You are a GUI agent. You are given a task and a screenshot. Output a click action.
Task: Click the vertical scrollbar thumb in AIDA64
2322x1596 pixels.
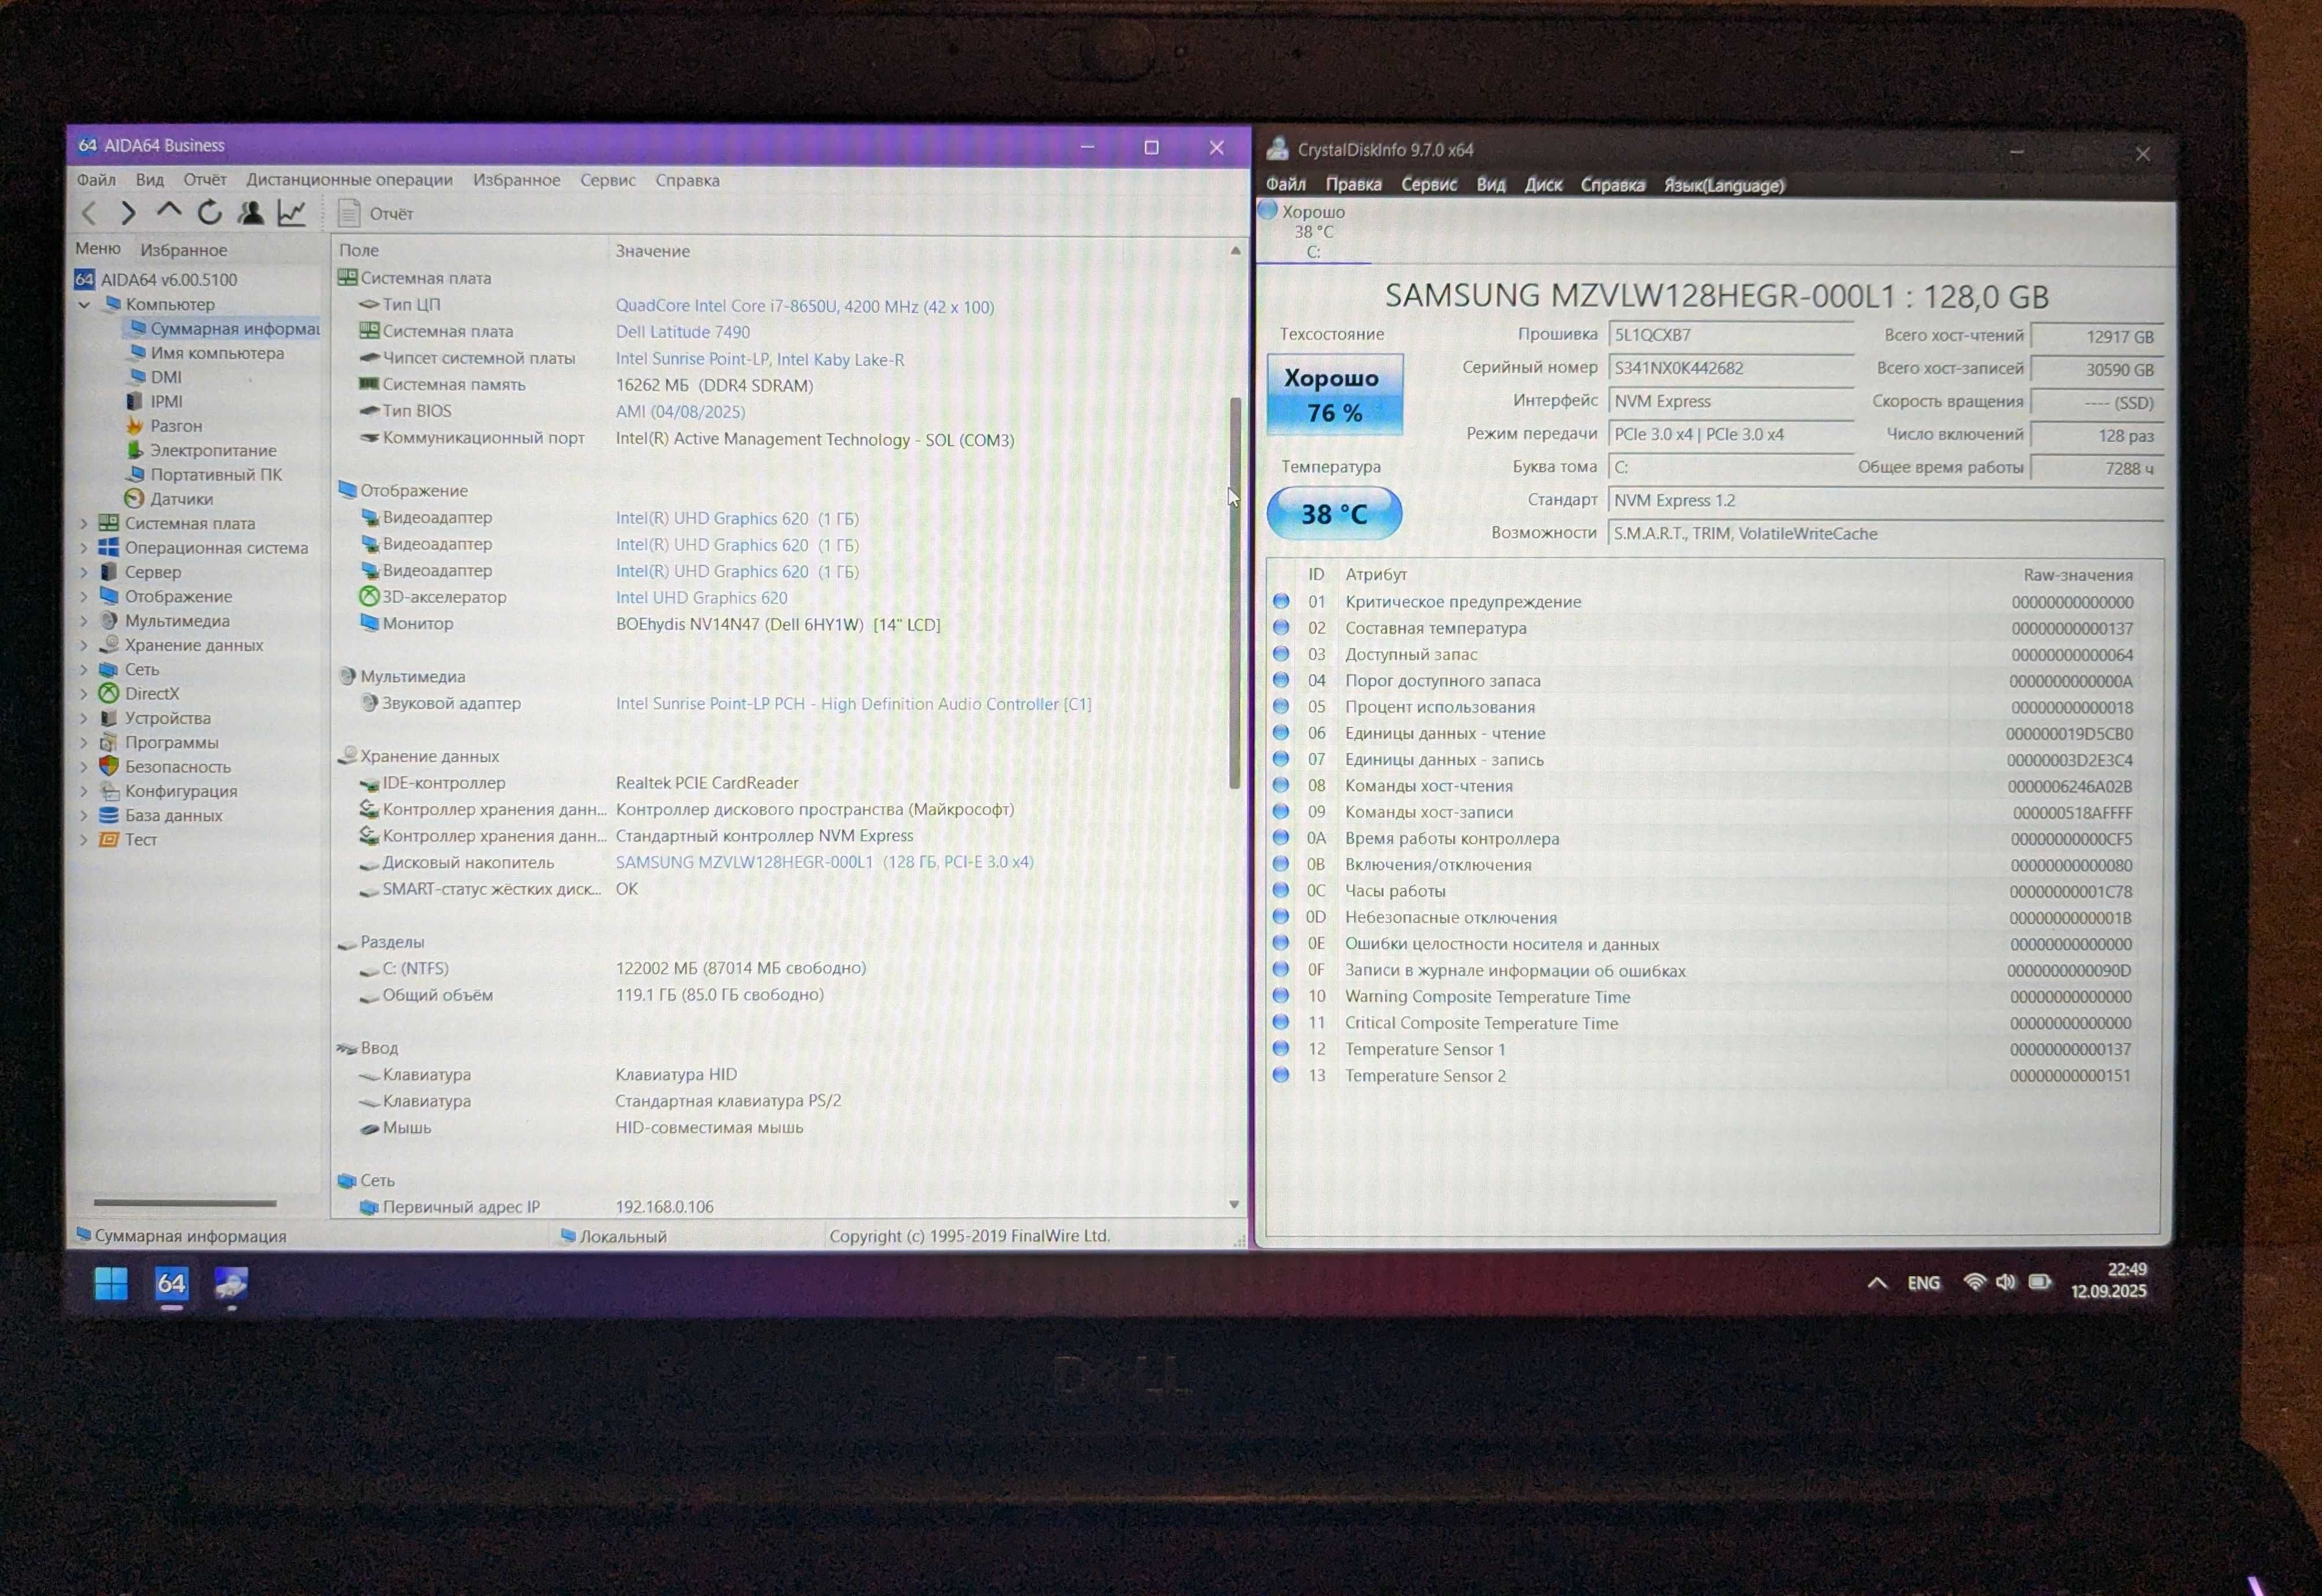click(x=1234, y=594)
